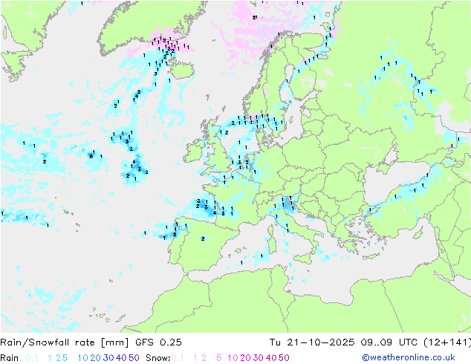Click the 'Rain' legend label

point(10,358)
